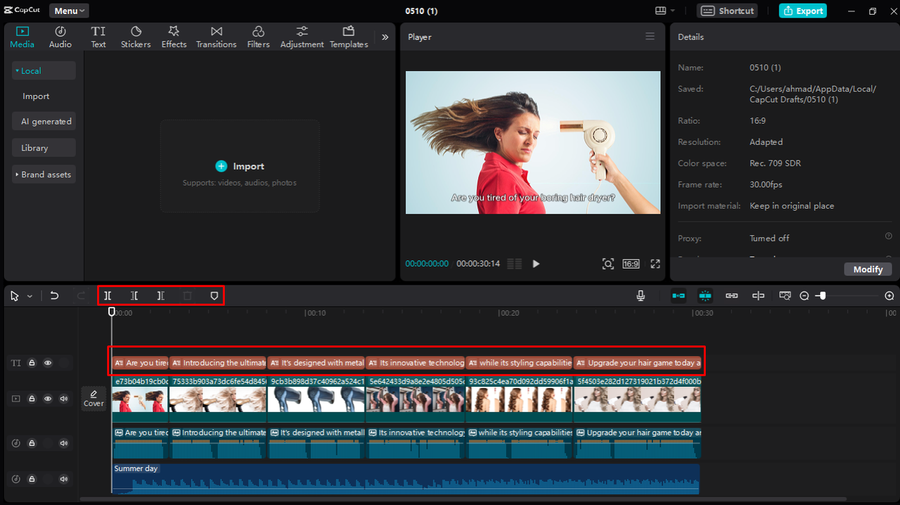Switch to the Text tab
The height and width of the screenshot is (505, 900).
pos(98,37)
